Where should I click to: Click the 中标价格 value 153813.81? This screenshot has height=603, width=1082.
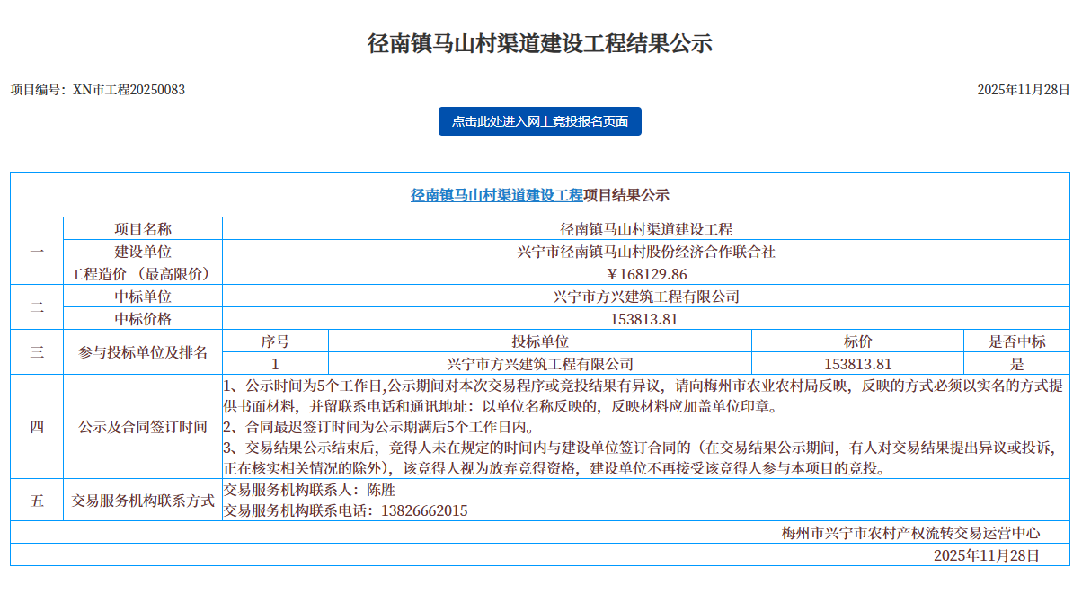[646, 319]
